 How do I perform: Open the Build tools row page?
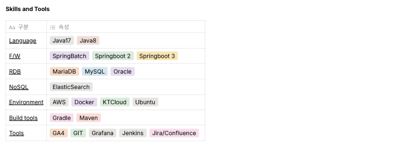click(x=23, y=118)
